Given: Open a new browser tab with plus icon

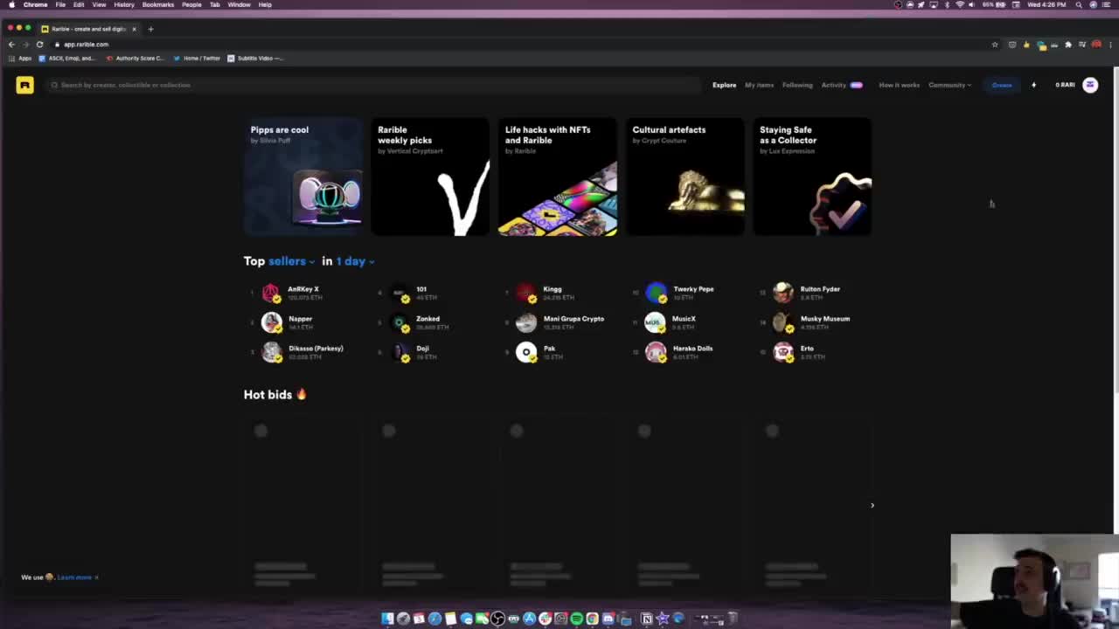Looking at the screenshot, I should click(150, 29).
